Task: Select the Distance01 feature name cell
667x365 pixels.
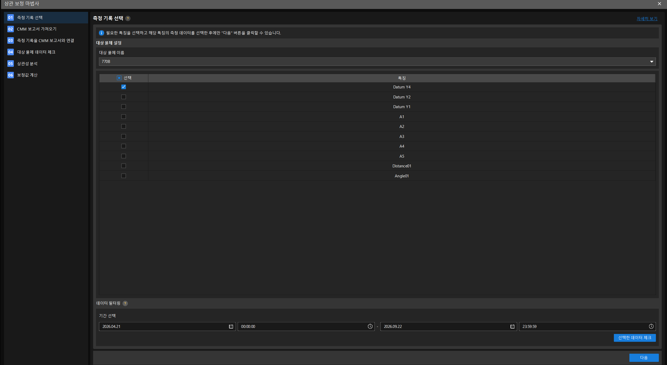Action: 402,166
